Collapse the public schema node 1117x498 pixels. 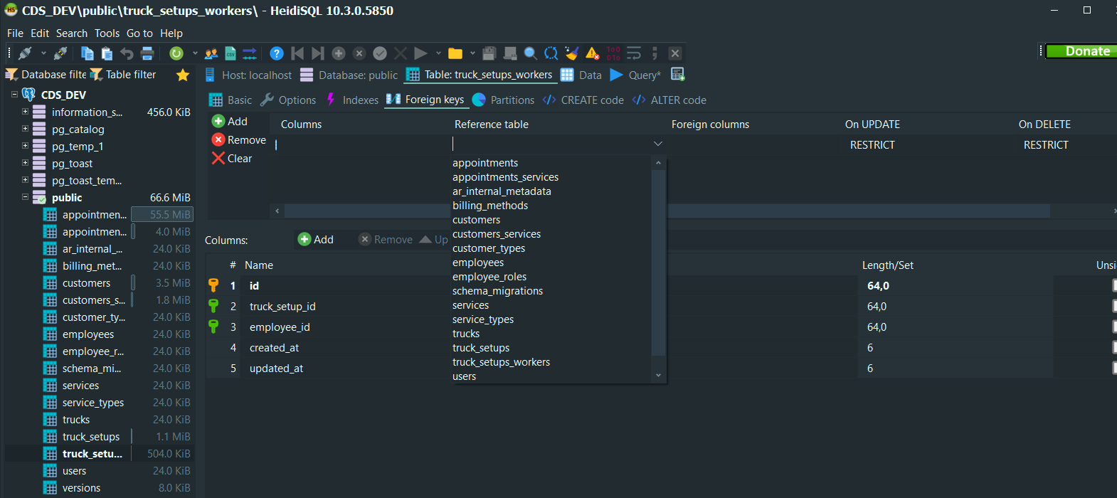[25, 197]
